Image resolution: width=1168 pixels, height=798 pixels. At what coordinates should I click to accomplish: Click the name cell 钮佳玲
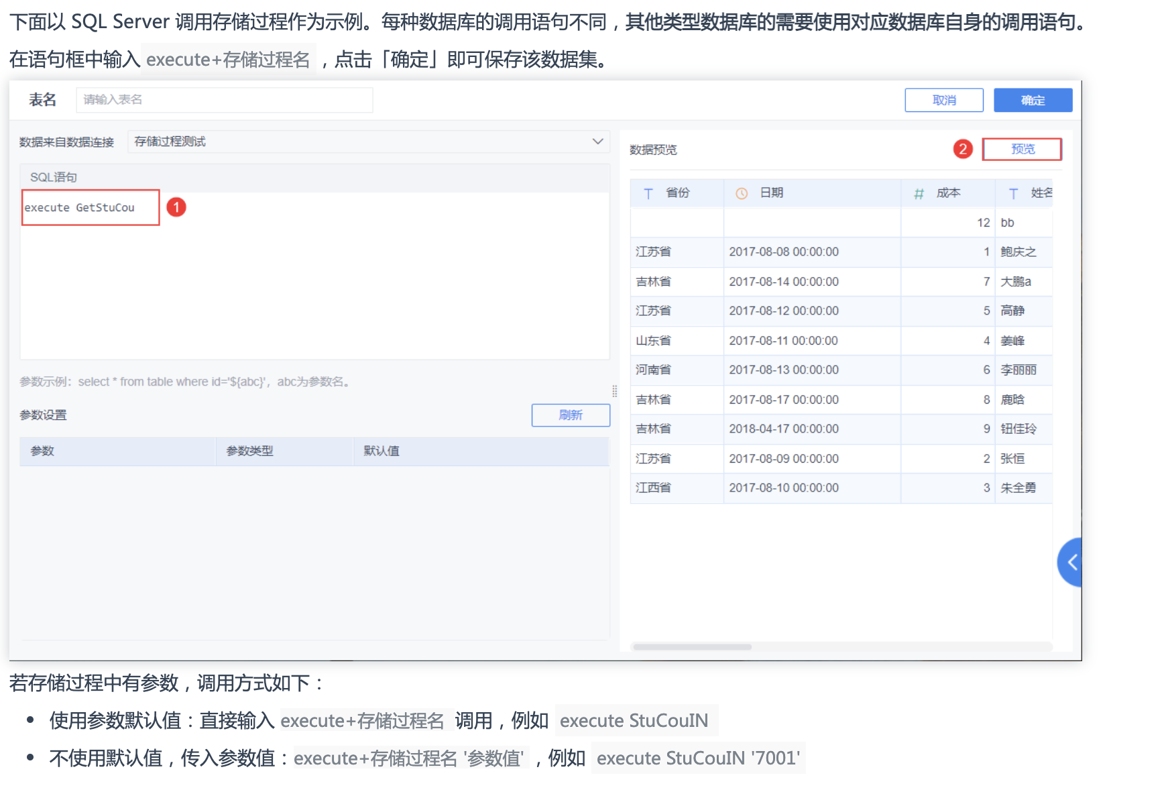[1023, 429]
